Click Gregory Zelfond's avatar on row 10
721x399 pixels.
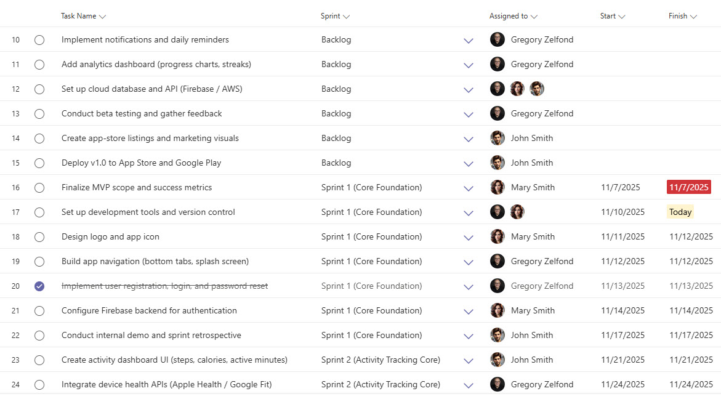[497, 39]
